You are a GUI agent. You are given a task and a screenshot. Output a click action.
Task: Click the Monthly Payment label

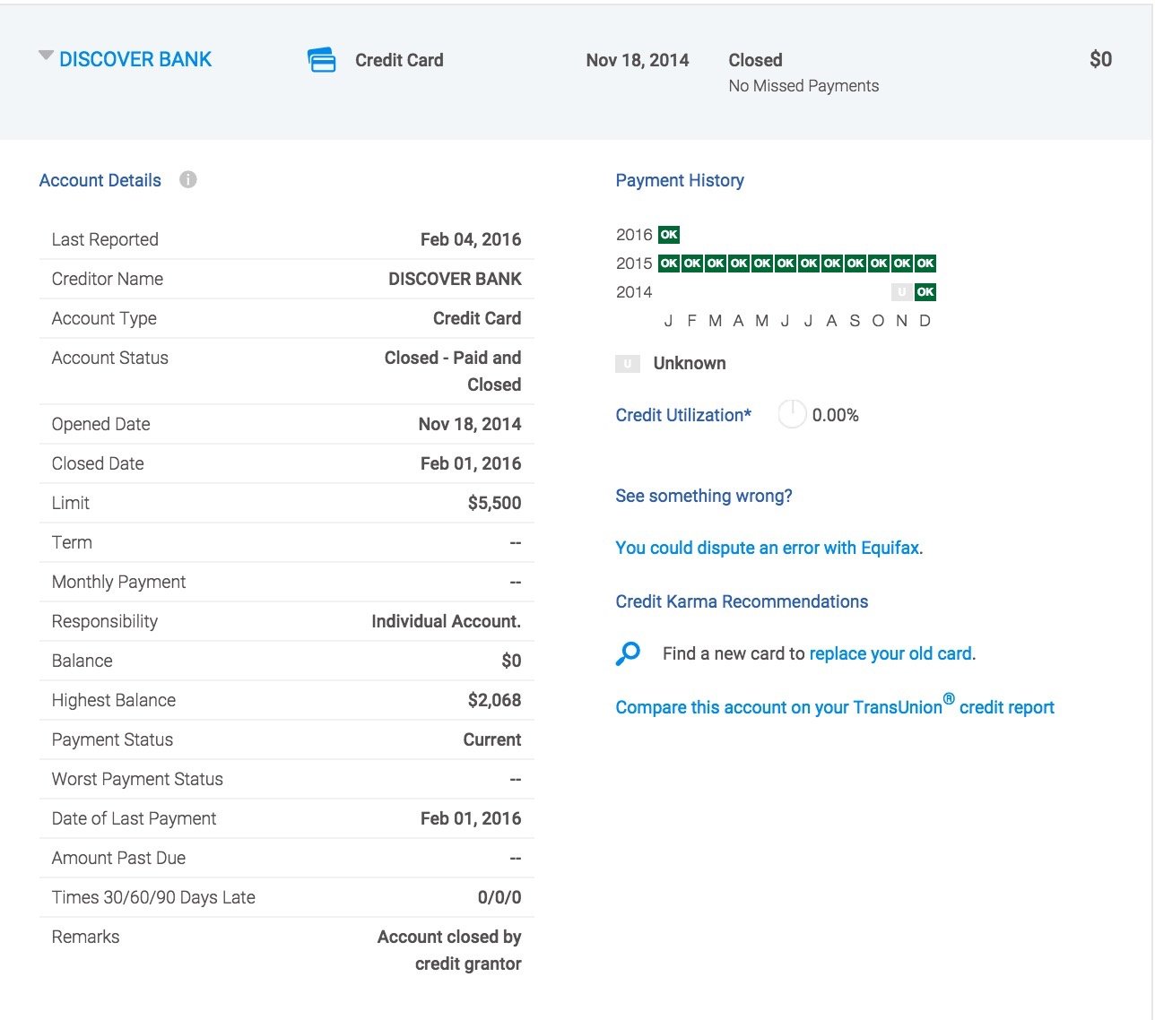pos(118,582)
